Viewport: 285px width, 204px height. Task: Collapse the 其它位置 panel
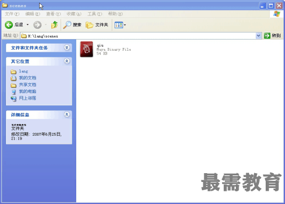(67, 61)
